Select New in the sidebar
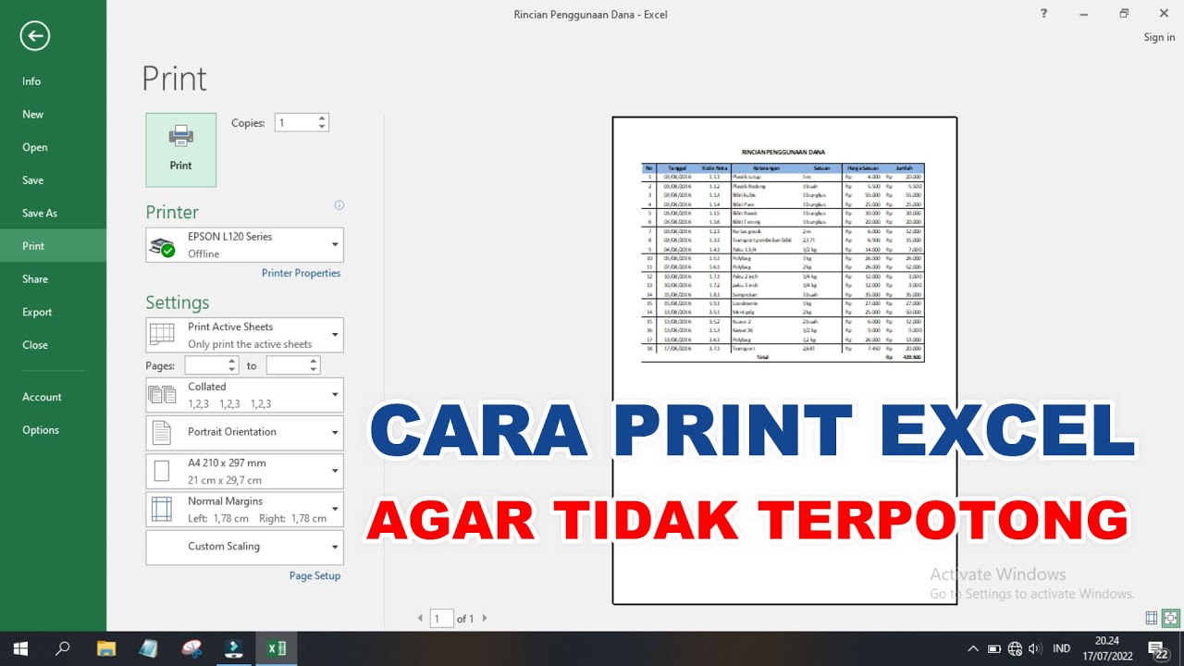The image size is (1184, 666). 32,115
